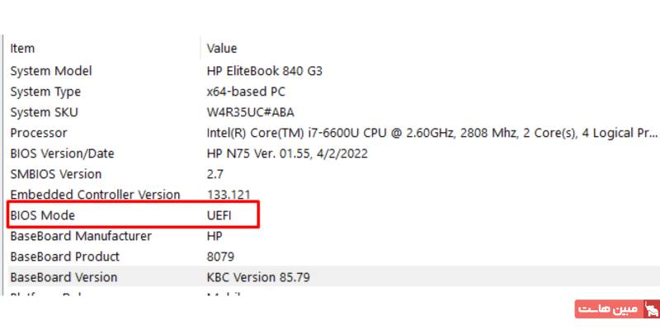
Task: Click the KBC Version 85.79 value
Action: click(x=258, y=277)
